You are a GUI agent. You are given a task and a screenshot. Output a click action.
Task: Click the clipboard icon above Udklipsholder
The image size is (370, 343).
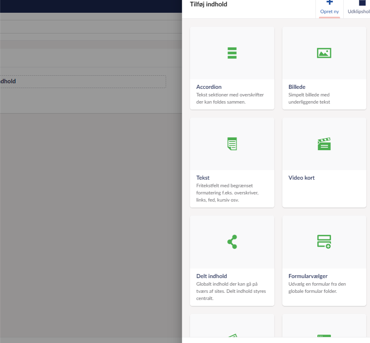[x=362, y=2]
